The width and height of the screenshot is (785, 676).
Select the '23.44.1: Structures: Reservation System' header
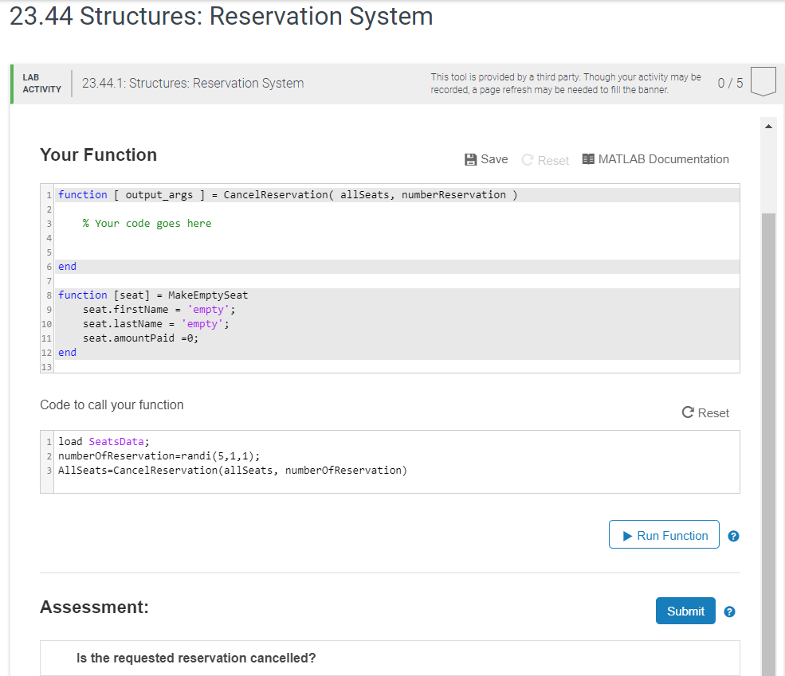pos(192,83)
